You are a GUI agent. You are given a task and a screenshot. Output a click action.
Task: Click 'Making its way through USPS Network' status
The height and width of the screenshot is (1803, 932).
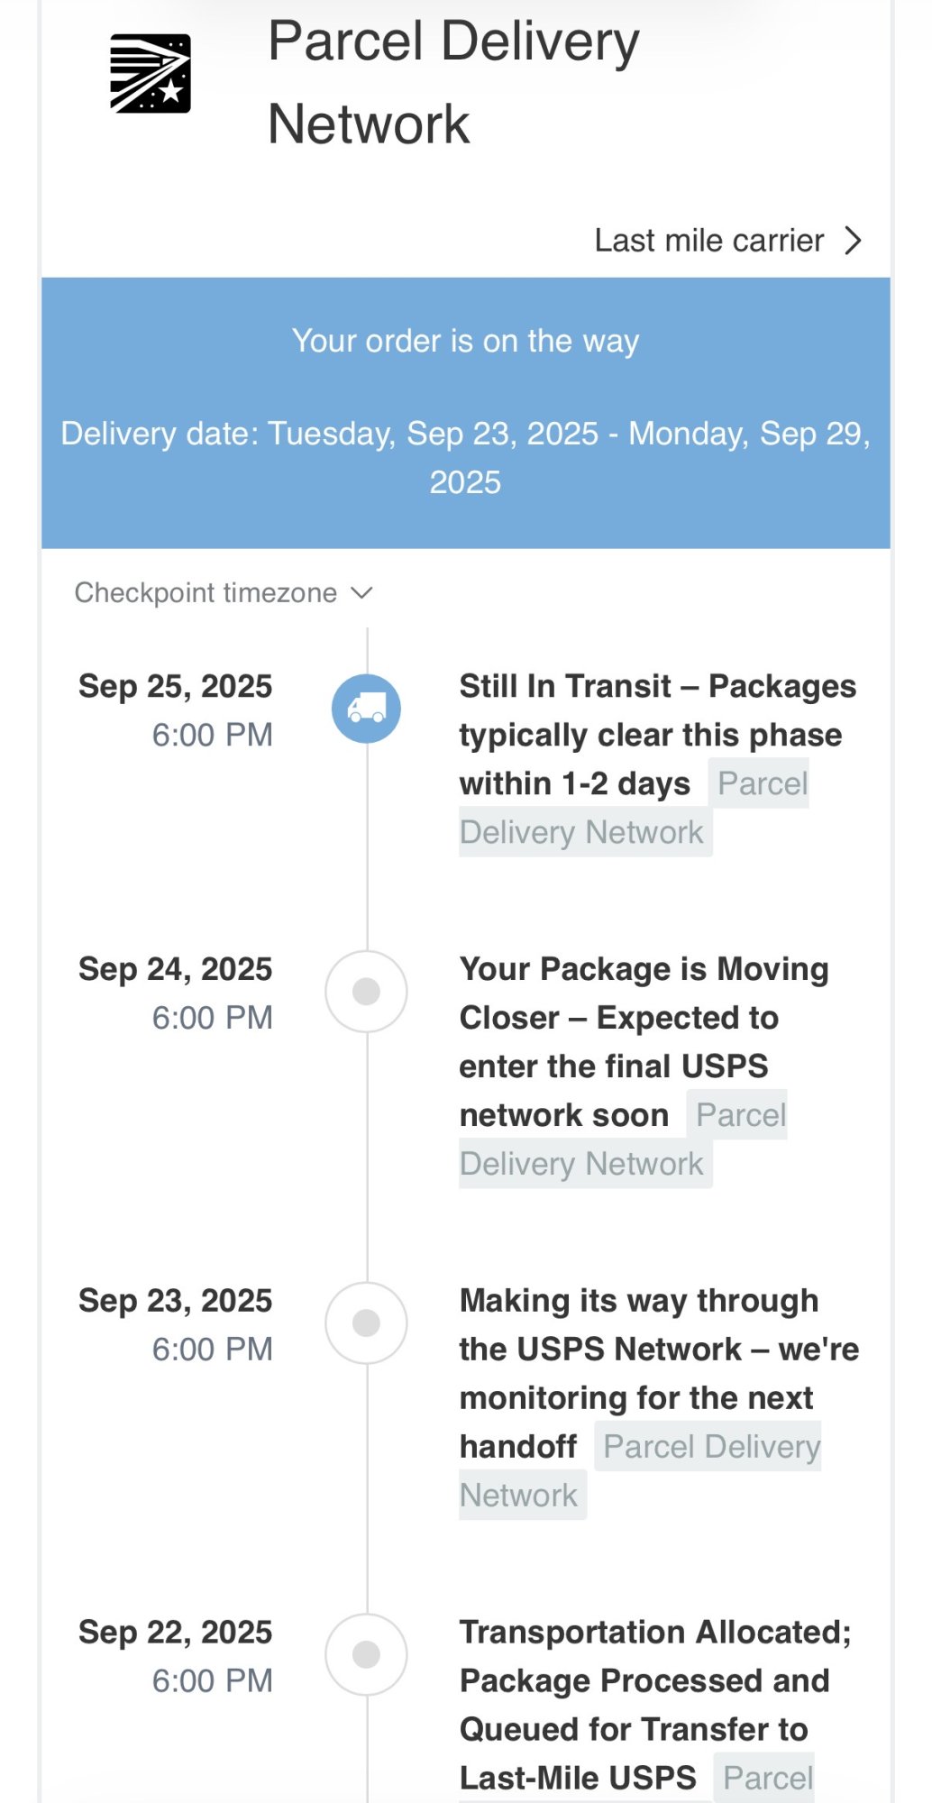(x=658, y=1350)
